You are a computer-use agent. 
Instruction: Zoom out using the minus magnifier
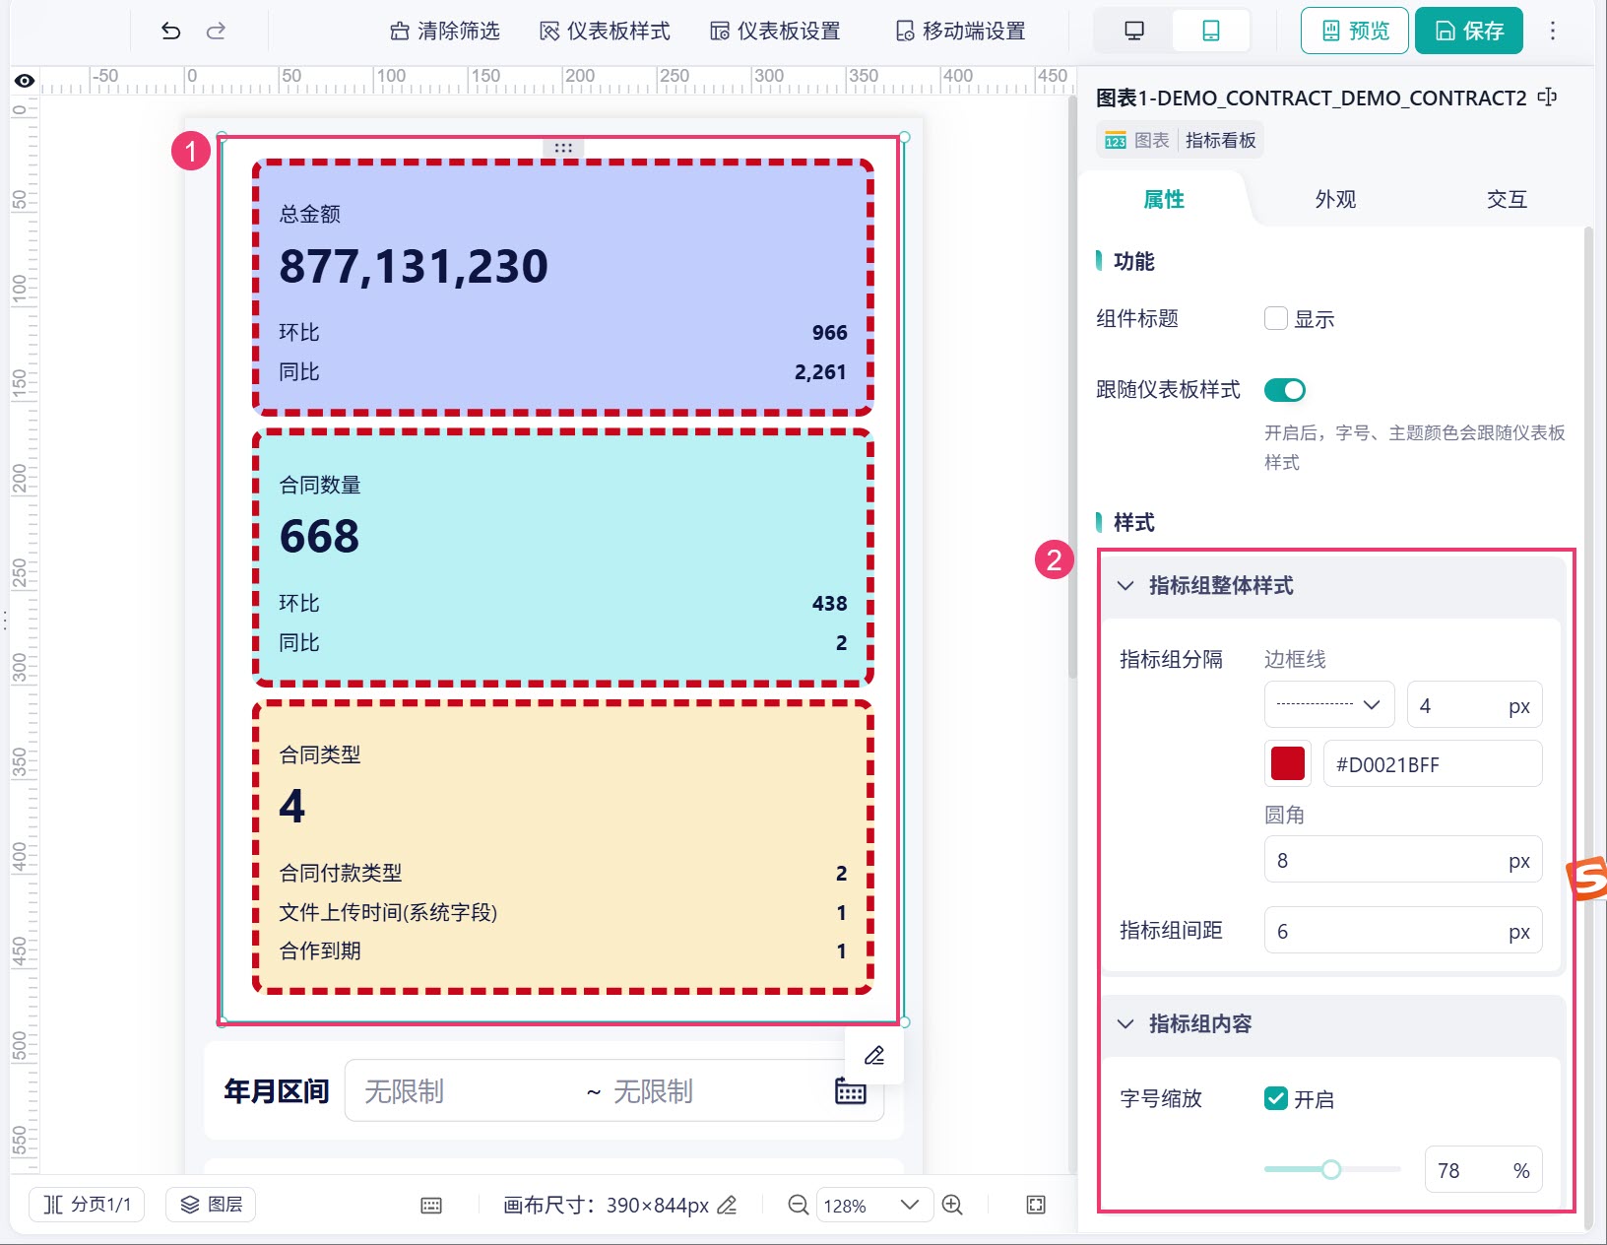[x=799, y=1205]
